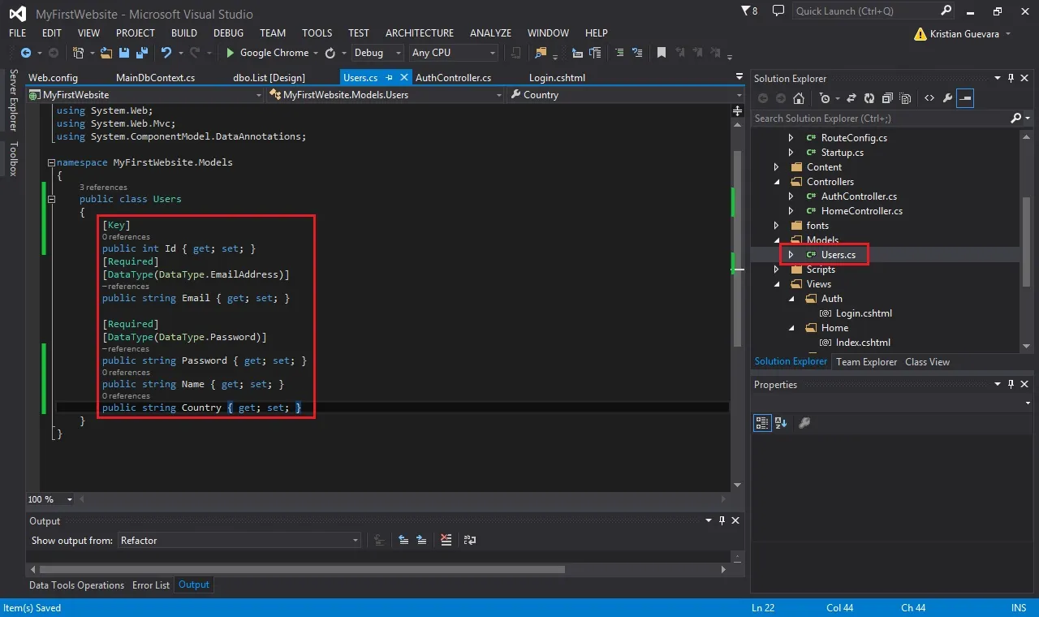Expand the Users.cs node in Solution Explorer
Image resolution: width=1039 pixels, height=617 pixels.
(791, 255)
